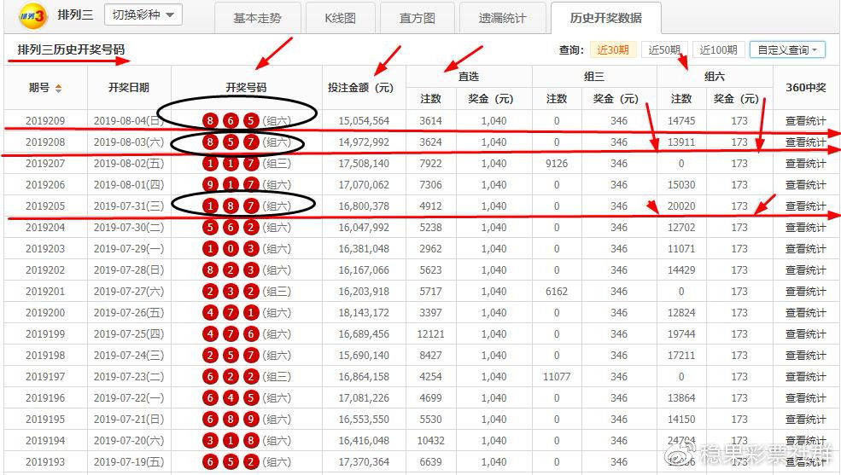The image size is (841, 475).
Task: Click ball 3 in issue 2019194
Action: point(210,441)
